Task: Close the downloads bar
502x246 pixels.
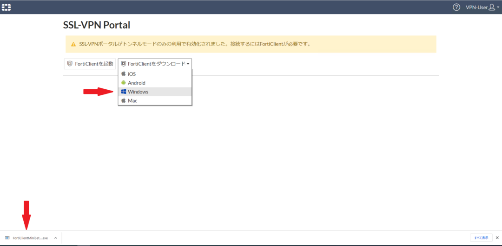Action: click(497, 238)
